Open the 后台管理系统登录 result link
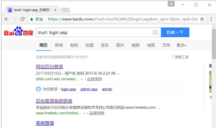216x128 pixels. (x=54, y=101)
